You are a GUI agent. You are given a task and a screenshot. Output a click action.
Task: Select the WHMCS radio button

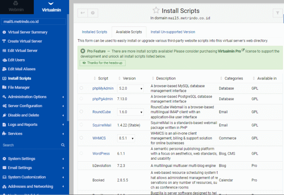coord(81,138)
